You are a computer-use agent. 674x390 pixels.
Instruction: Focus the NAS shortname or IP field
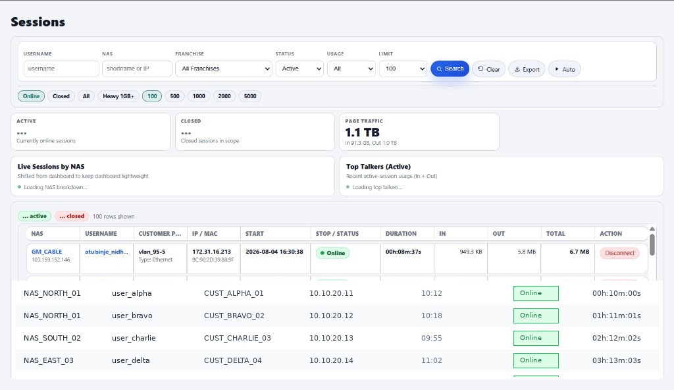[137, 69]
